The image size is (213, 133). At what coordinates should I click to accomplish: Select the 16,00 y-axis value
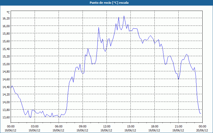point(6,26)
